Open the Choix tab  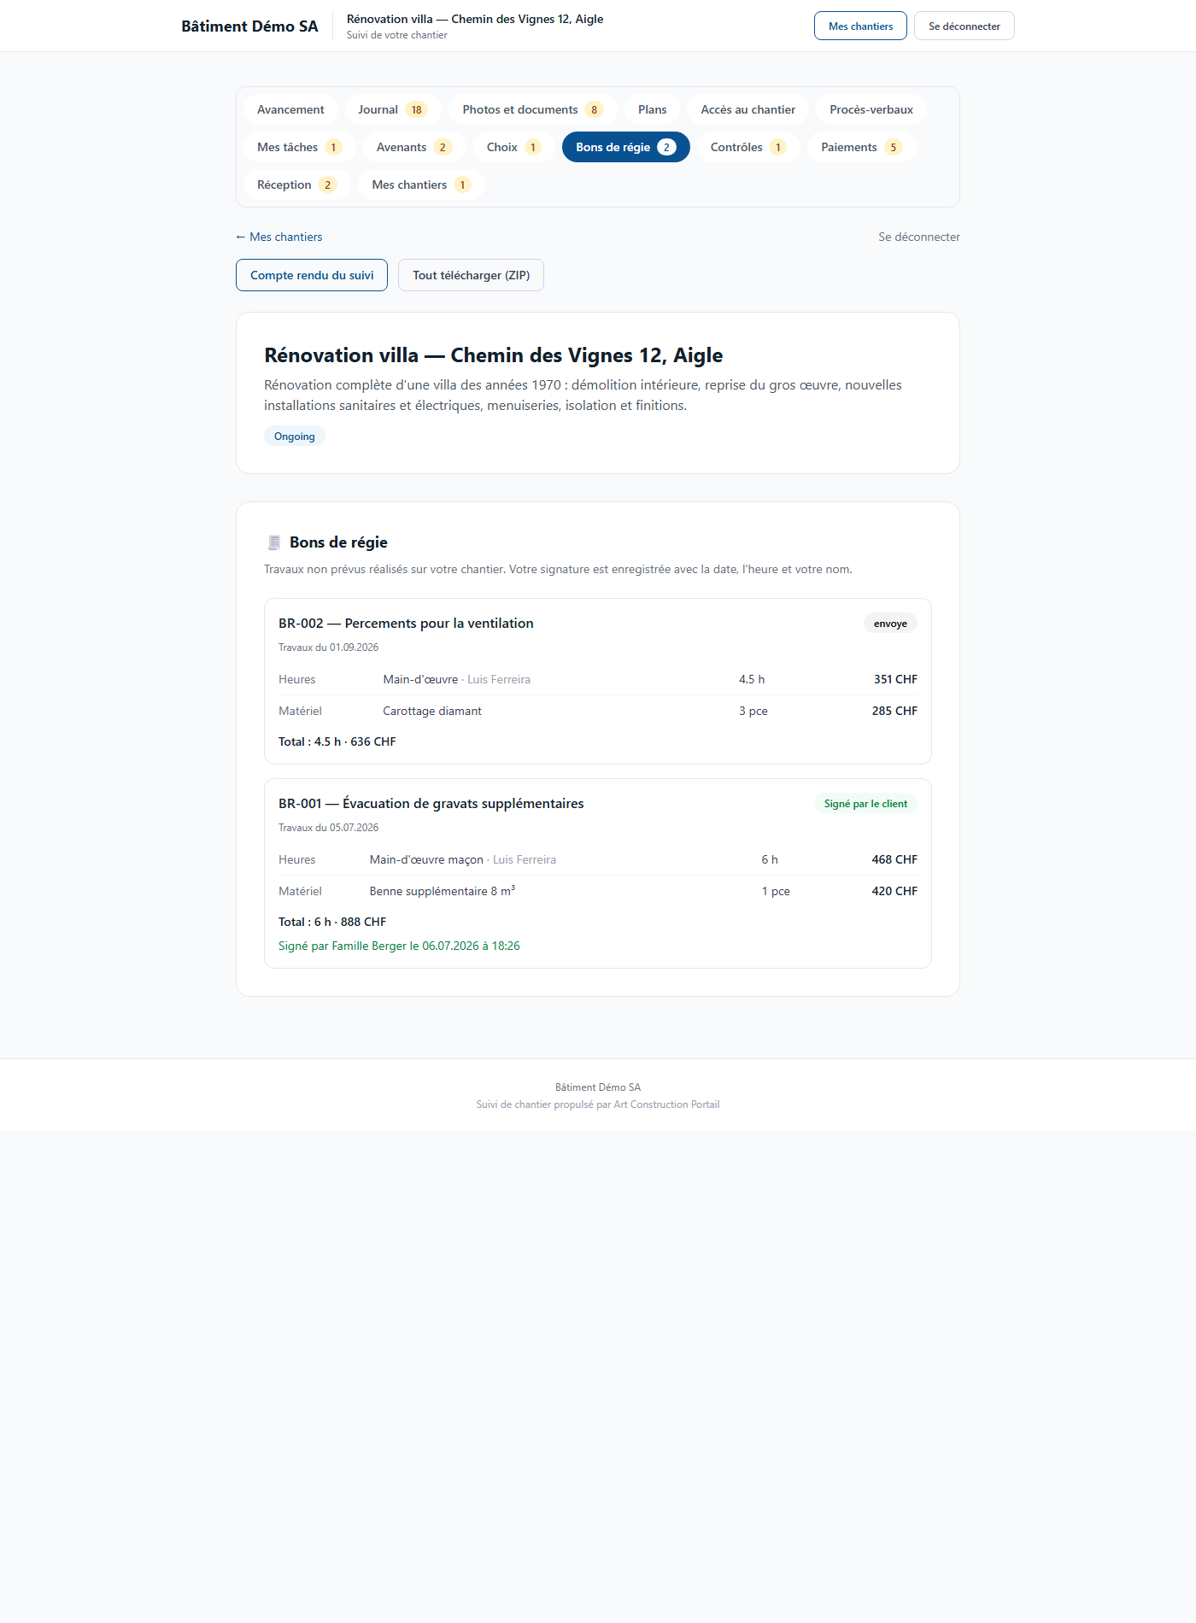pyautogui.click(x=513, y=147)
